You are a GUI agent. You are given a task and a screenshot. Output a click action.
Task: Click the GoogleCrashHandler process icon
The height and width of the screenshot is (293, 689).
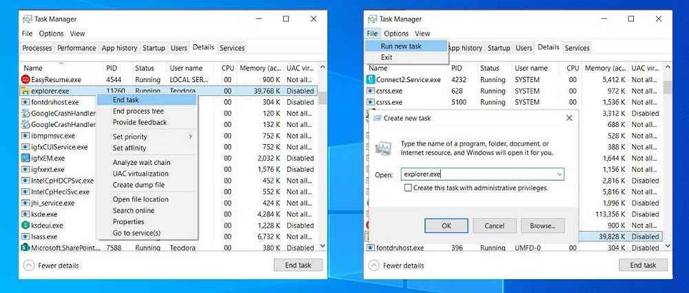pyautogui.click(x=25, y=113)
